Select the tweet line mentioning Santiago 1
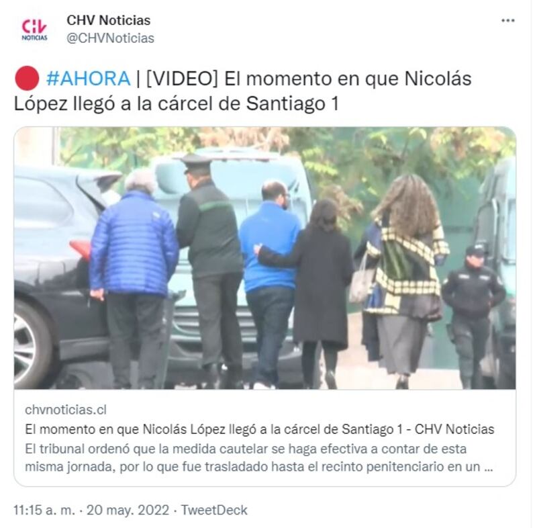The width and height of the screenshot is (537, 528). point(177,103)
